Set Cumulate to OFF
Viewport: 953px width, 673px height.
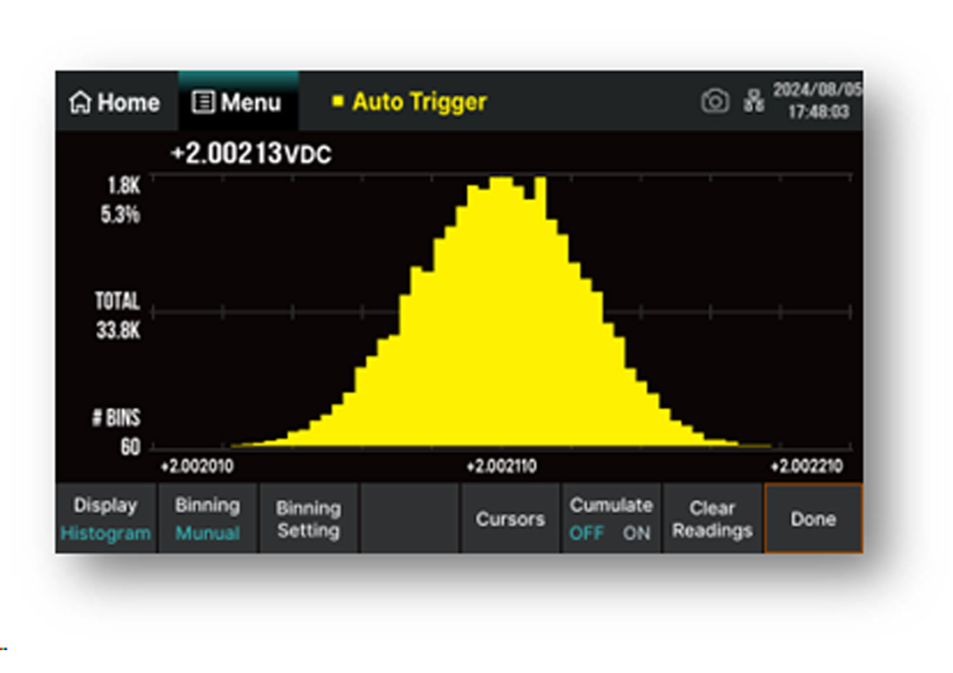click(x=586, y=533)
